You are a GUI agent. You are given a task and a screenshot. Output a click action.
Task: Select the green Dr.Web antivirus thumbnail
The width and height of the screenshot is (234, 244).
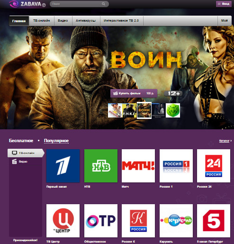tap(173, 110)
